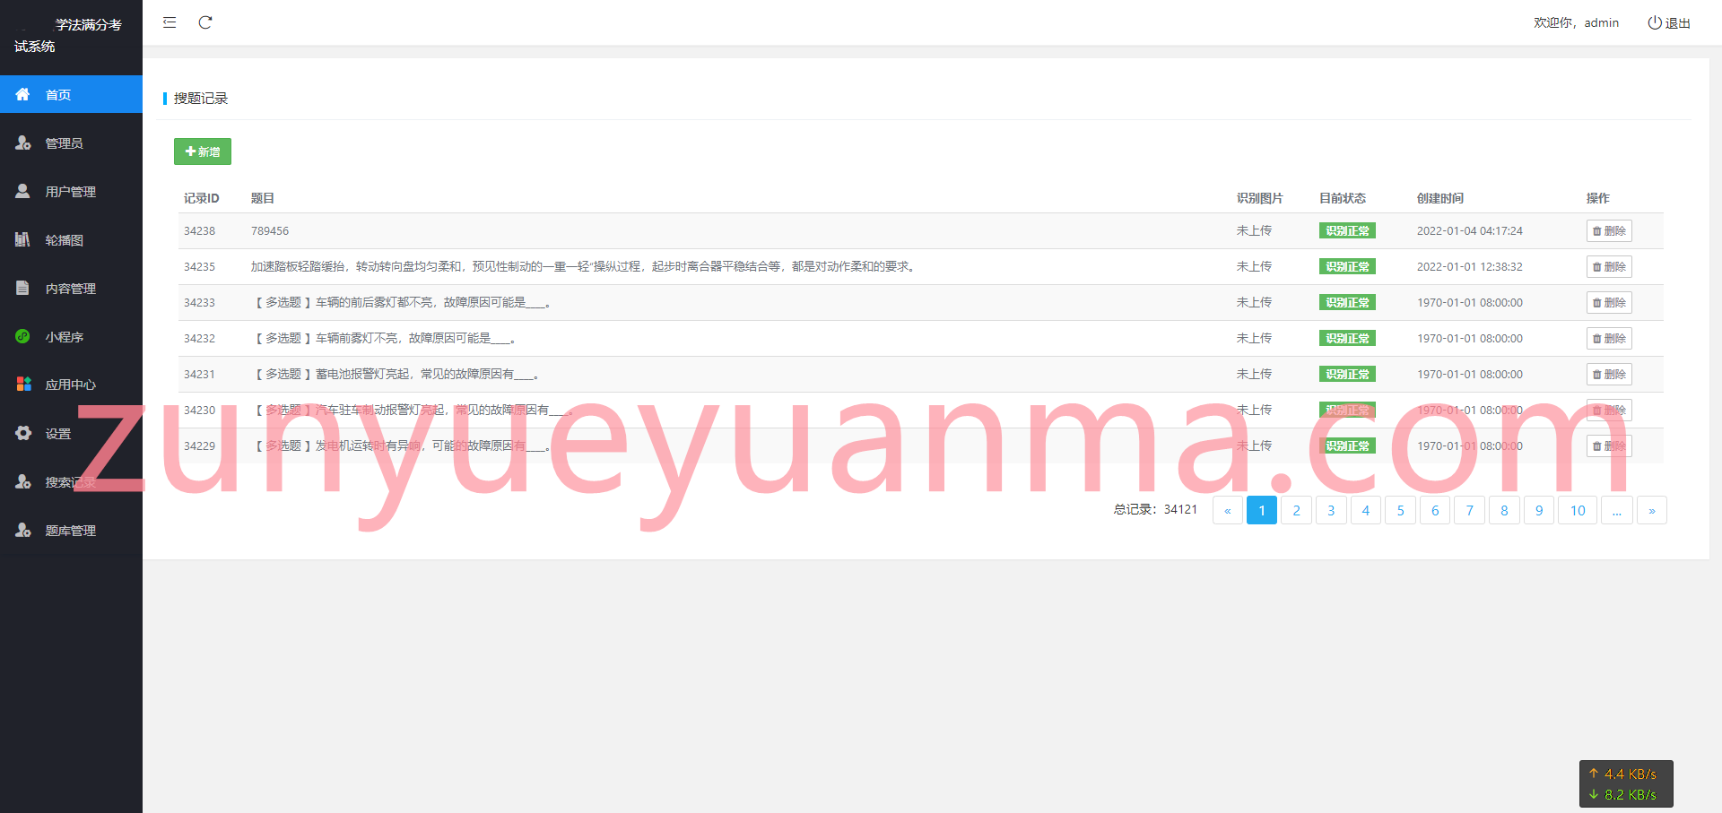Go to page 5
Screen dimensions: 1722x813
pyautogui.click(x=1400, y=510)
